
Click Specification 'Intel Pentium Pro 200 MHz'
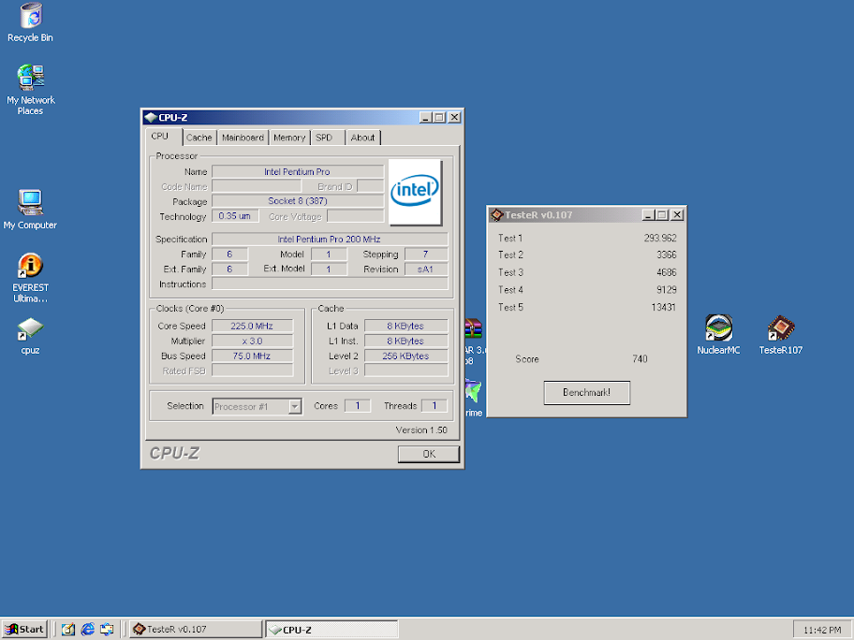329,239
